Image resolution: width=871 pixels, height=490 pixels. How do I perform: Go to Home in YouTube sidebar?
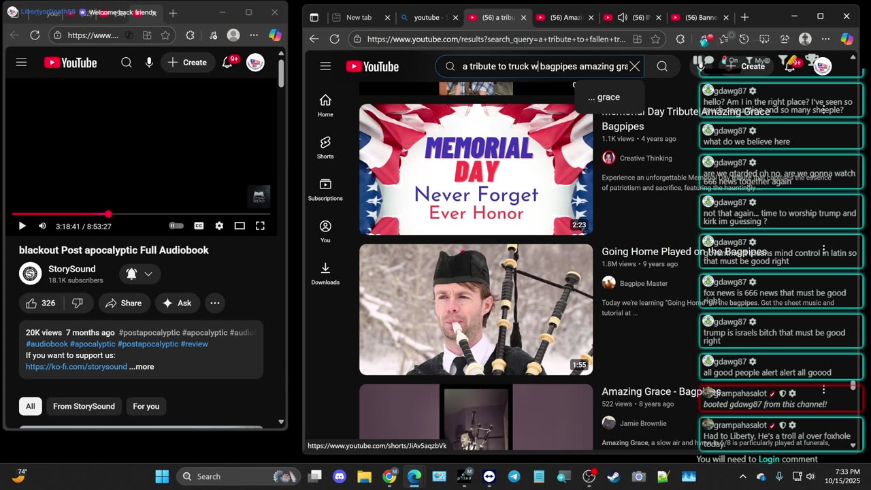coord(325,105)
